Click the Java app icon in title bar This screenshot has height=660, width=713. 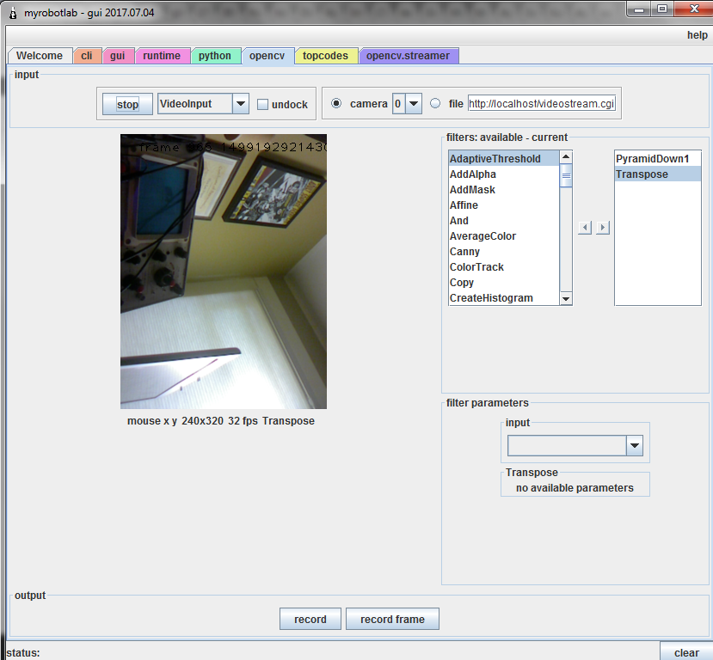pyautogui.click(x=12, y=9)
